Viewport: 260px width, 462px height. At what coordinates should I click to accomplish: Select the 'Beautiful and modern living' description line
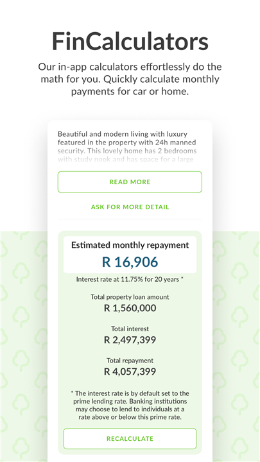pos(123,134)
